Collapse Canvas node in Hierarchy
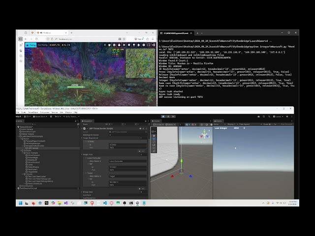315x236 pixels. [23, 174]
